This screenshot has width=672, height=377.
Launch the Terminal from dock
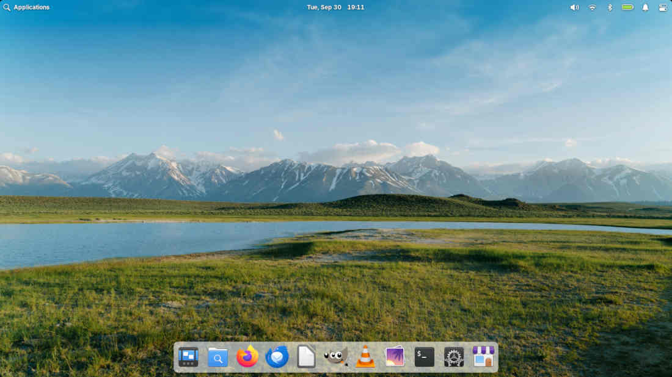[x=424, y=357]
